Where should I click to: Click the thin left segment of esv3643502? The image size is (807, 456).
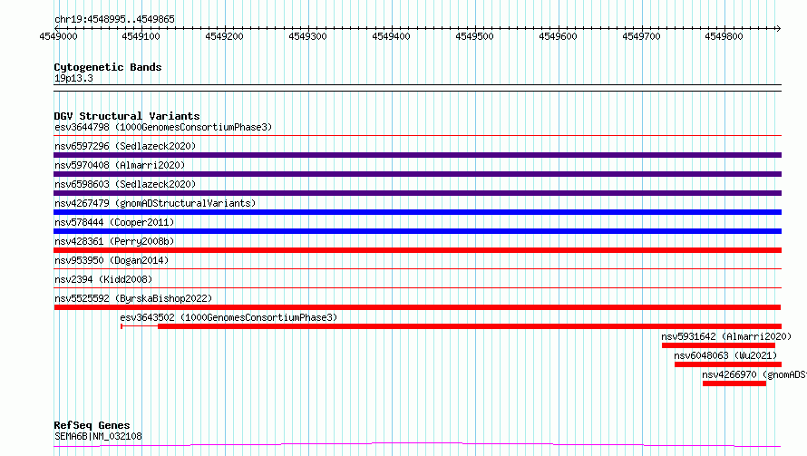click(x=140, y=326)
